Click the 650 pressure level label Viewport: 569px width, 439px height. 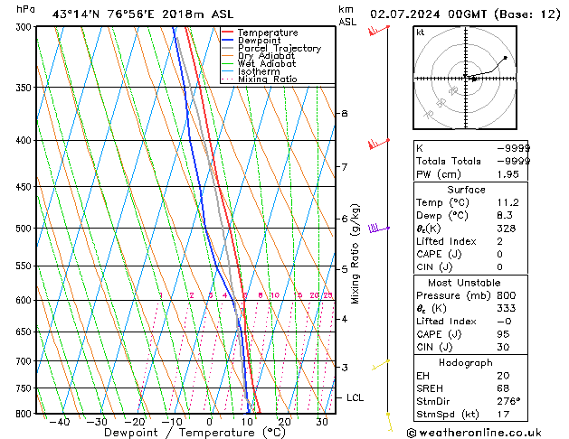25,332
